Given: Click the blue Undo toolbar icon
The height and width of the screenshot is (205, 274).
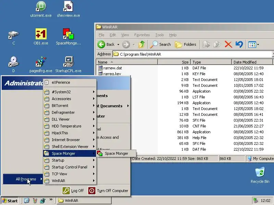Looking at the screenshot, I should (239, 44).
